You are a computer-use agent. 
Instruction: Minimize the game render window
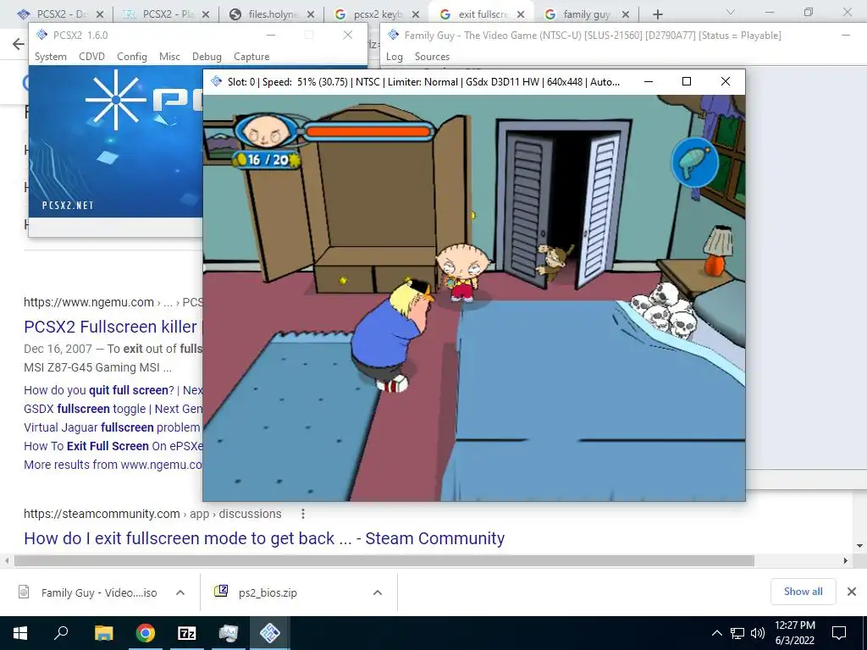coord(649,81)
